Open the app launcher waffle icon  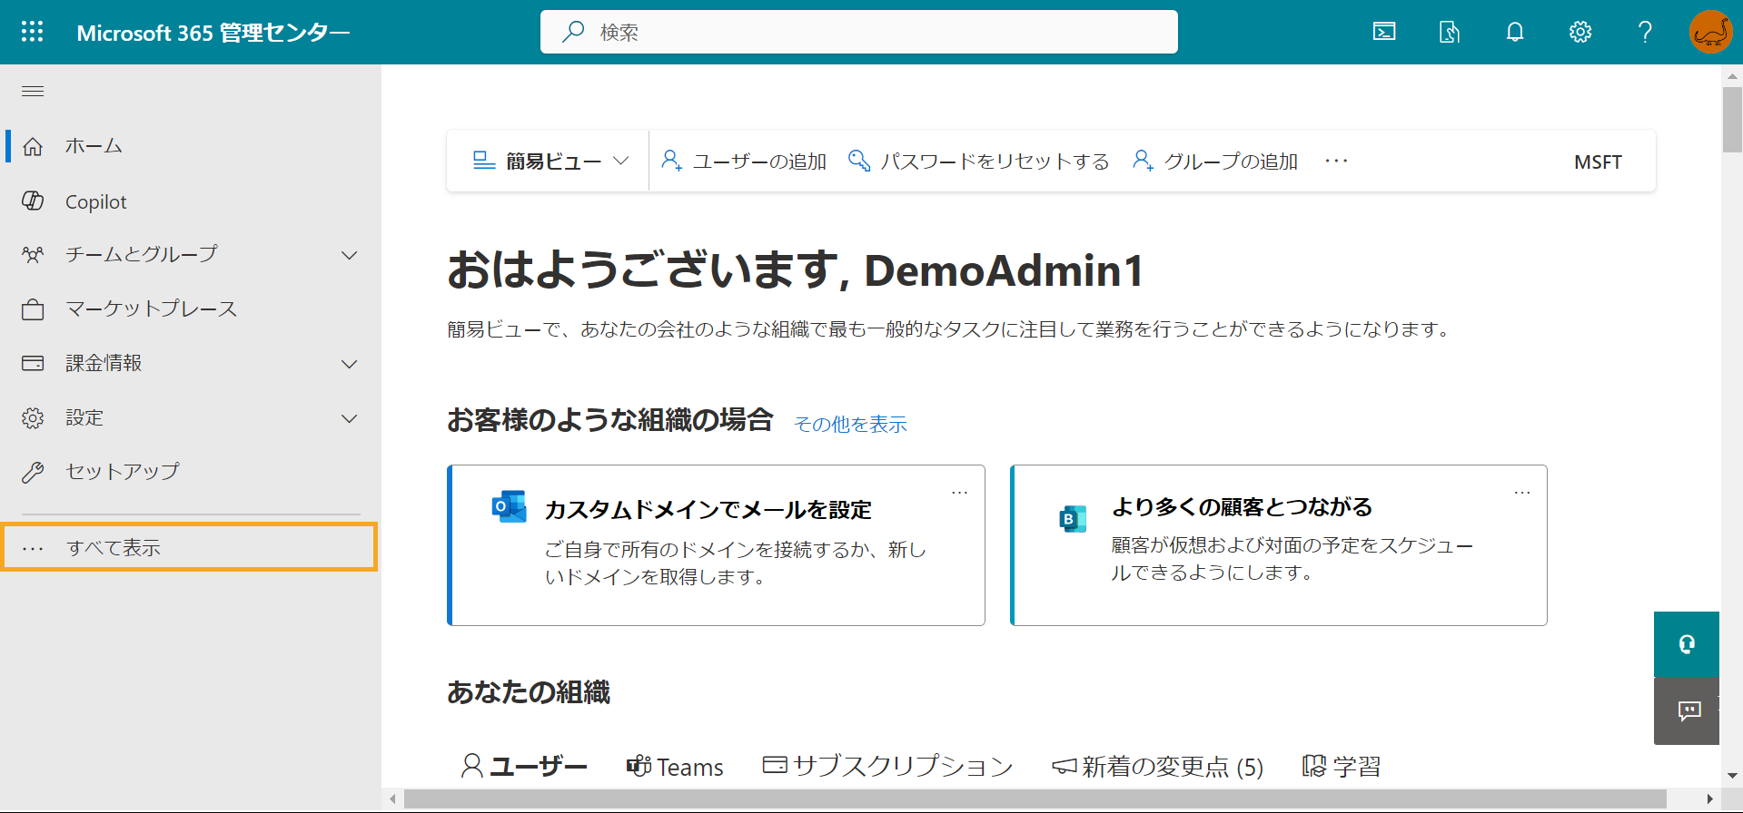pos(32,32)
